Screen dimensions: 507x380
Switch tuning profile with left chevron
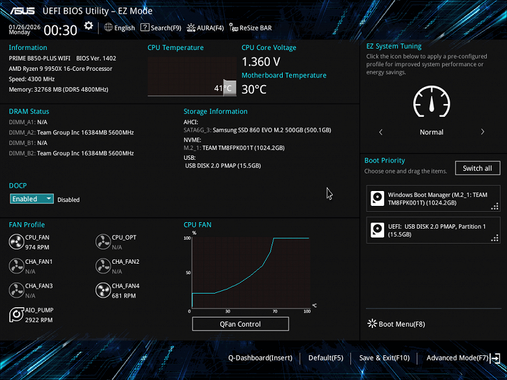pyautogui.click(x=381, y=132)
